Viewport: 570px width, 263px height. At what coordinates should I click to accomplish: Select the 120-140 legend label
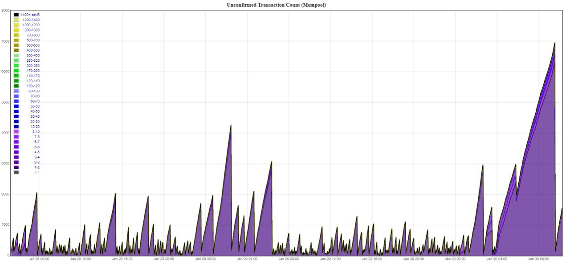click(x=33, y=81)
